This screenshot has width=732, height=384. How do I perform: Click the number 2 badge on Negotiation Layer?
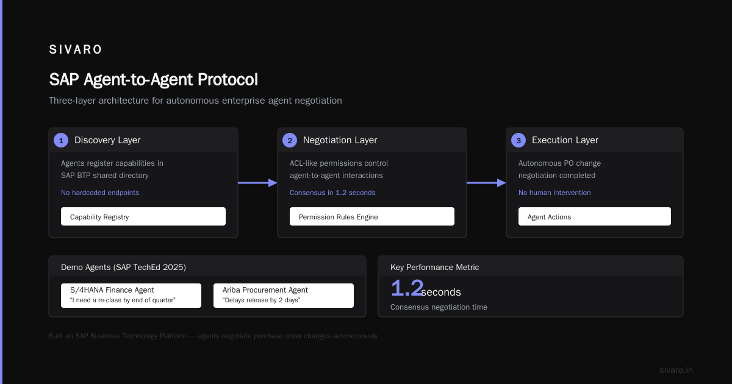(290, 140)
